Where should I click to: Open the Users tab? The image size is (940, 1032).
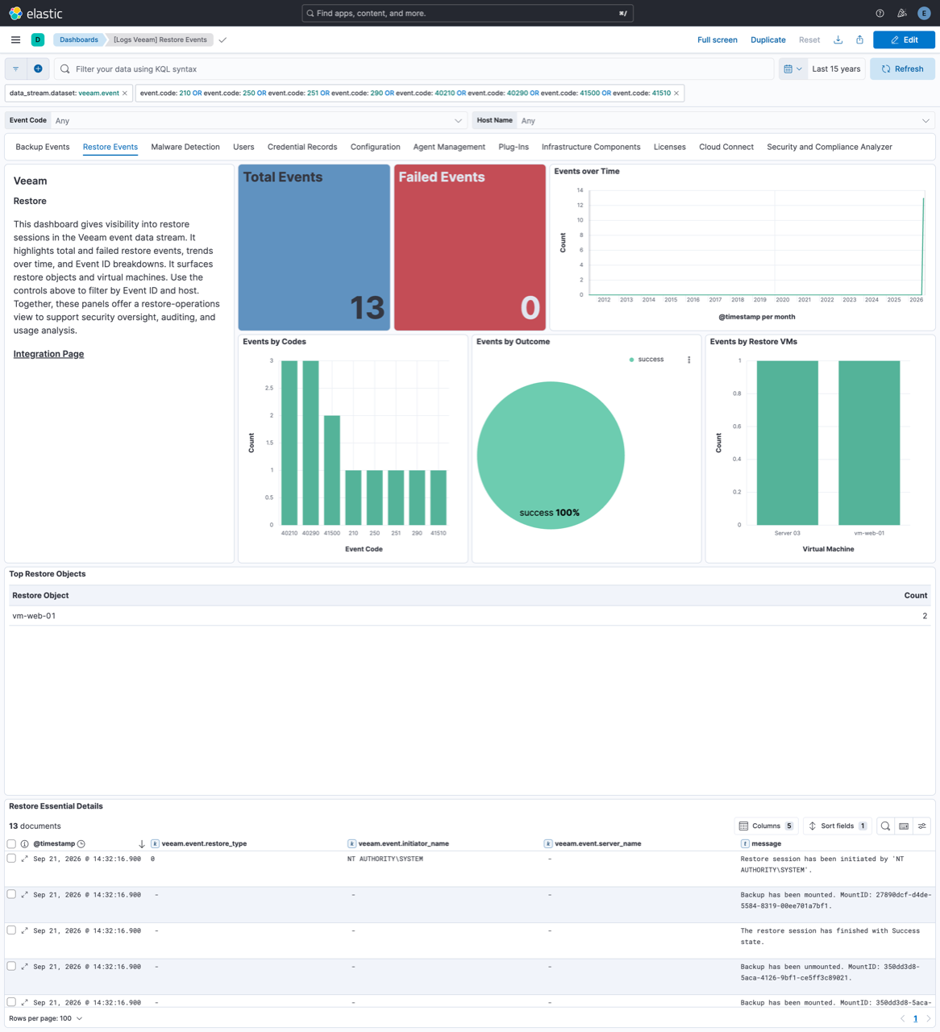point(243,147)
